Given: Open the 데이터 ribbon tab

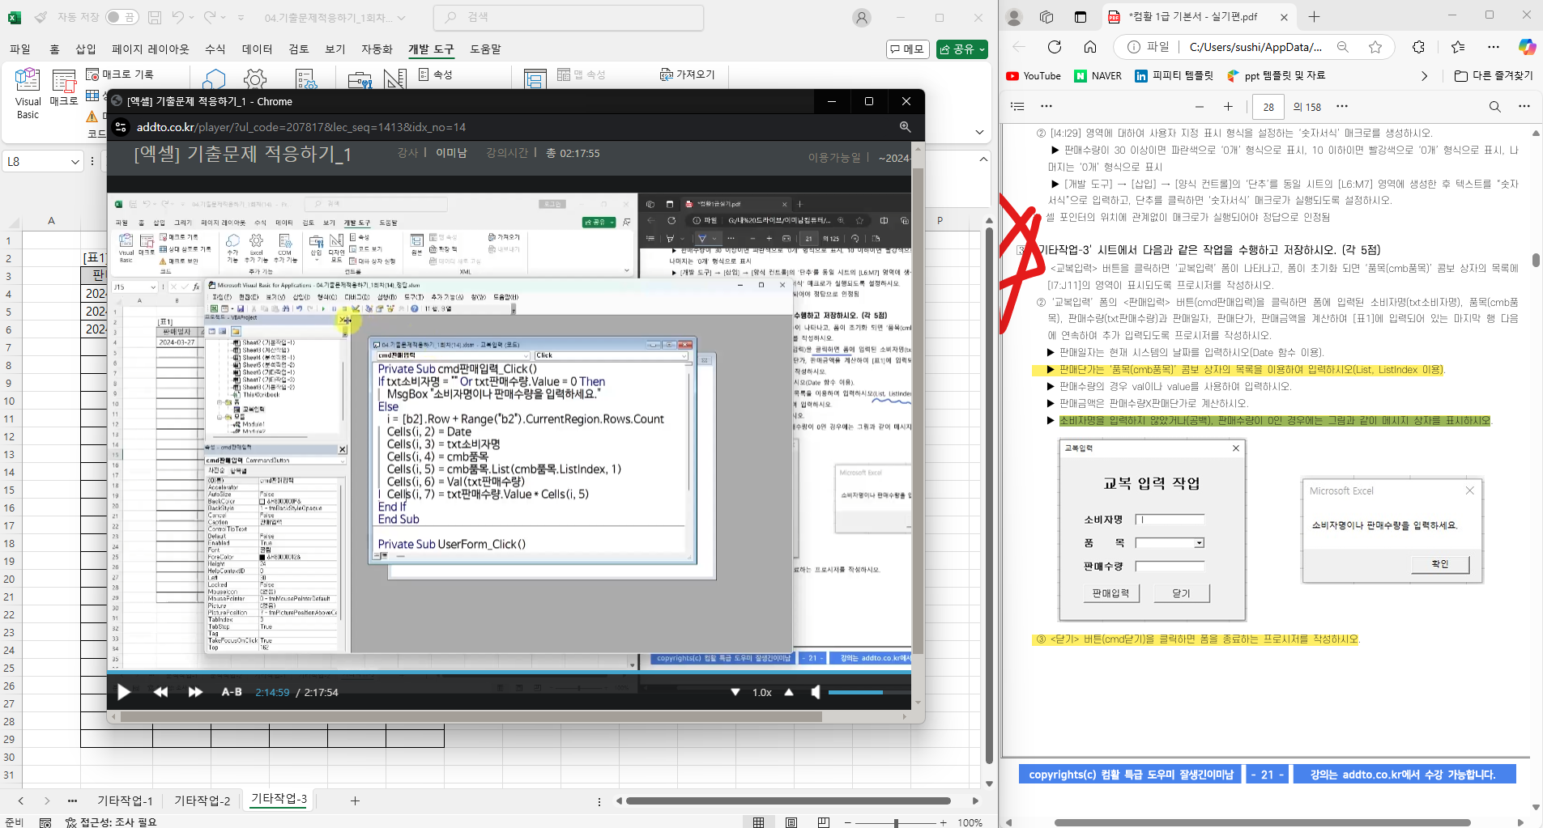Looking at the screenshot, I should (x=257, y=49).
